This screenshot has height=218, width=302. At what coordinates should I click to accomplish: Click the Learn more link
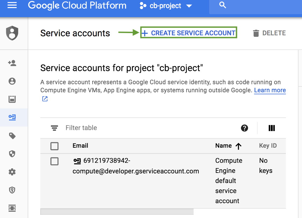point(270,90)
